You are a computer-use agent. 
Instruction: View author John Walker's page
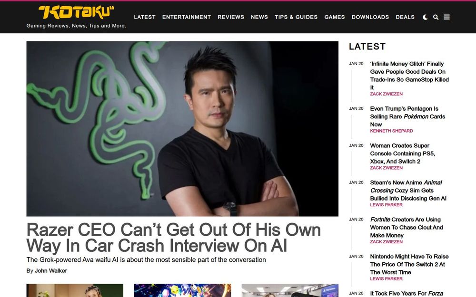[51, 271]
